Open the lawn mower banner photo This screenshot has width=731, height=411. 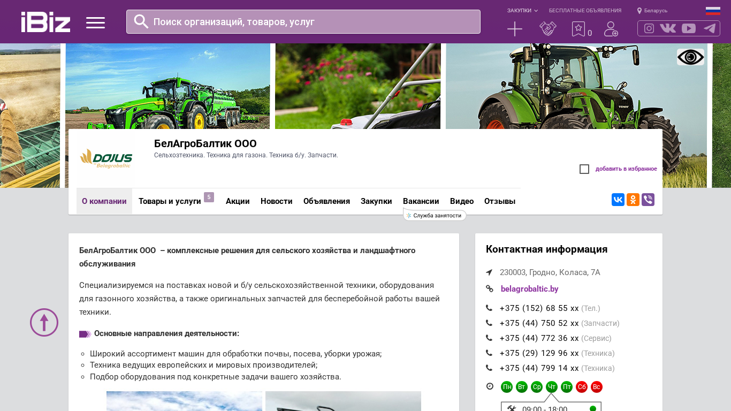tap(358, 86)
